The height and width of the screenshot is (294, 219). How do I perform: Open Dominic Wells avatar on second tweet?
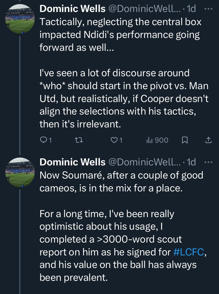pyautogui.click(x=20, y=172)
